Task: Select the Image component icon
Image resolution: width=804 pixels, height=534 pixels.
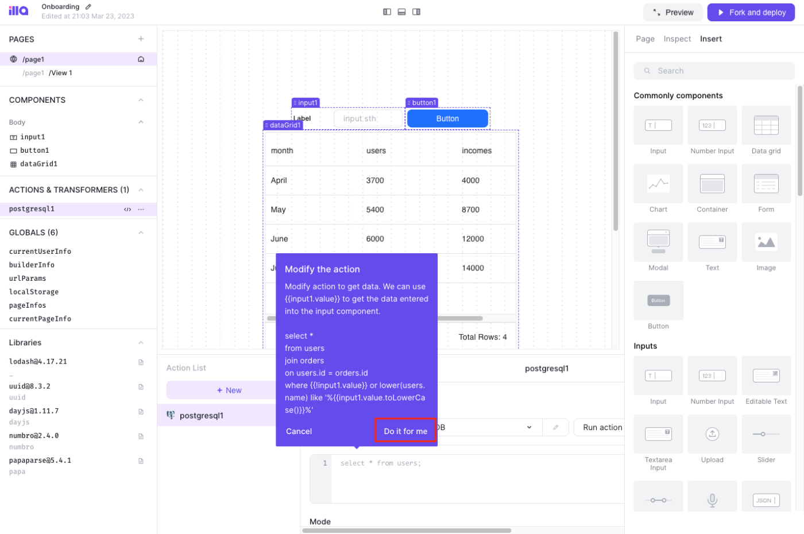Action: (x=766, y=242)
